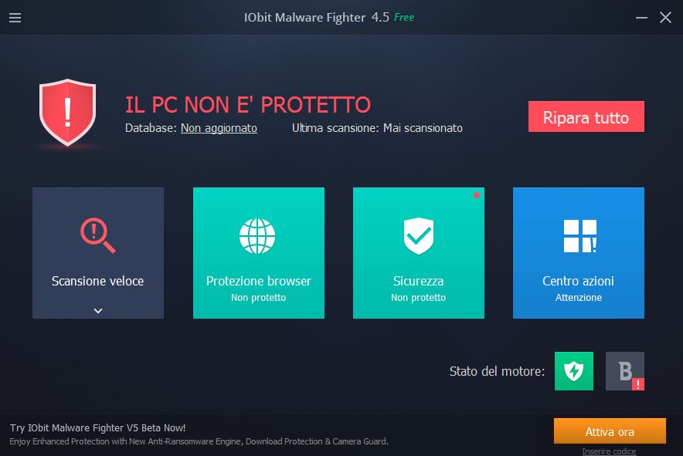Click Try IObit Malware Fighter V5 Beta banner
683x456 pixels.
click(x=98, y=427)
